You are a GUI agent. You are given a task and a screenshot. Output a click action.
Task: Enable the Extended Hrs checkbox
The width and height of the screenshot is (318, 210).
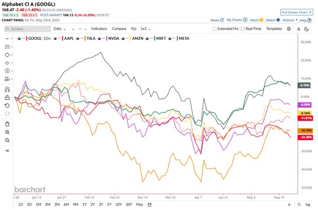[x=214, y=29]
